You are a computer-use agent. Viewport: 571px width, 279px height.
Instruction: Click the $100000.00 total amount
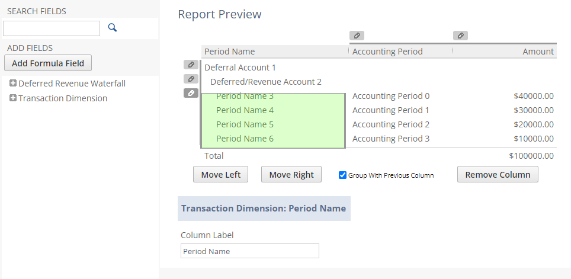(531, 156)
